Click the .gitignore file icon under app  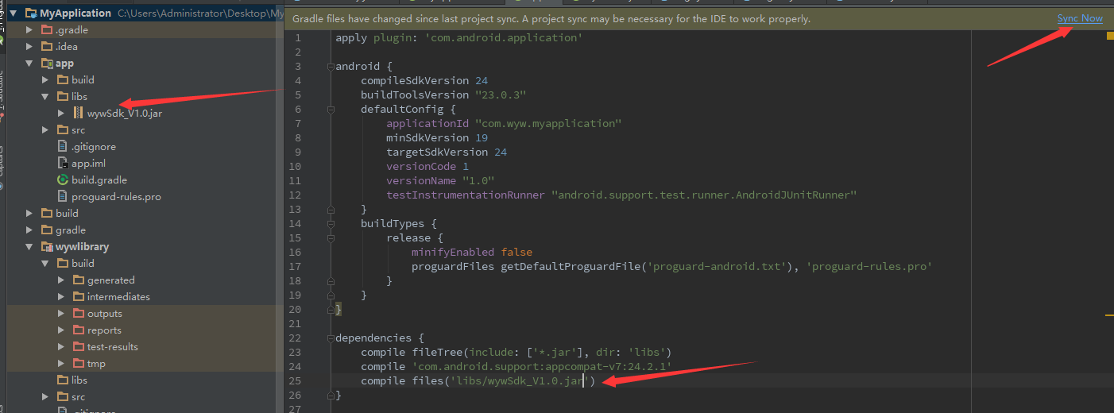[x=63, y=146]
